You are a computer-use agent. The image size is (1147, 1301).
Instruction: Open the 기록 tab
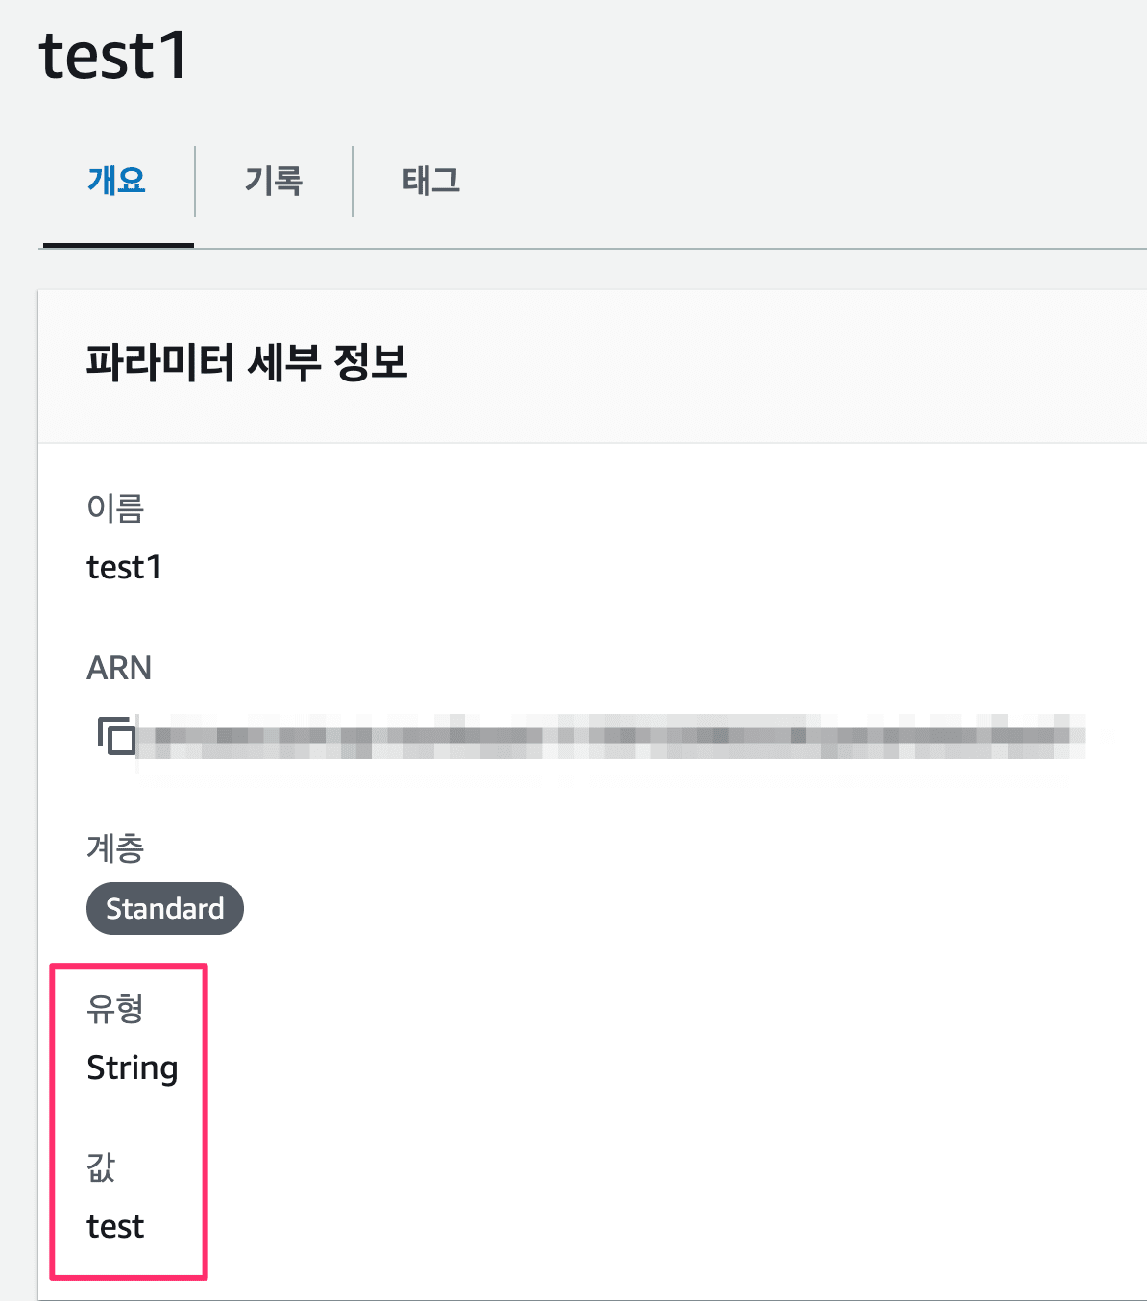coord(274,181)
